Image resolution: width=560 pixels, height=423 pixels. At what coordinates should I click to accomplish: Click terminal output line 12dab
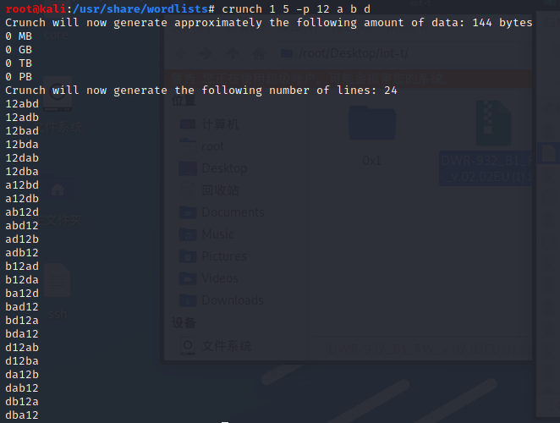22,158
